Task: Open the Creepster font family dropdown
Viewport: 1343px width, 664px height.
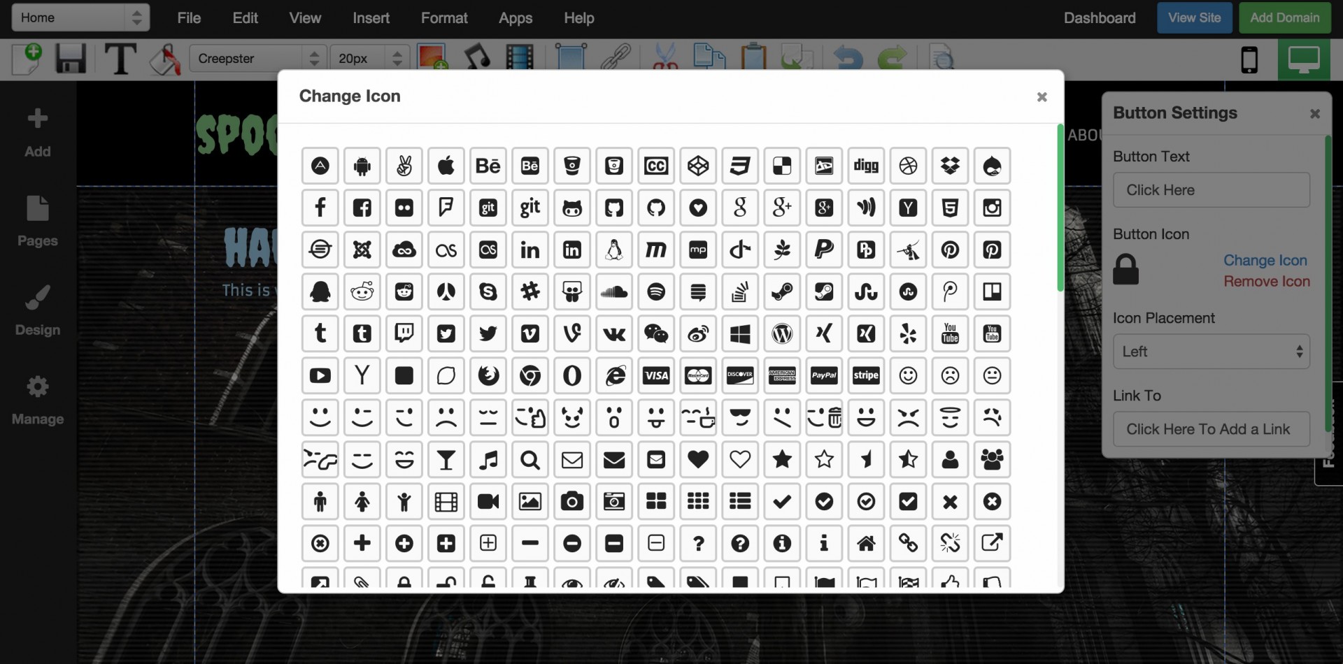Action: 256,58
